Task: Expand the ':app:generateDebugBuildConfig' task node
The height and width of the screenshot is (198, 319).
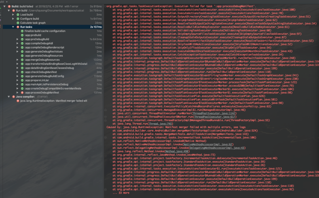Action: (x=17, y=76)
